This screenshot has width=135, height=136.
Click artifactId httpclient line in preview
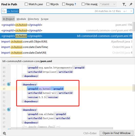[50, 72]
